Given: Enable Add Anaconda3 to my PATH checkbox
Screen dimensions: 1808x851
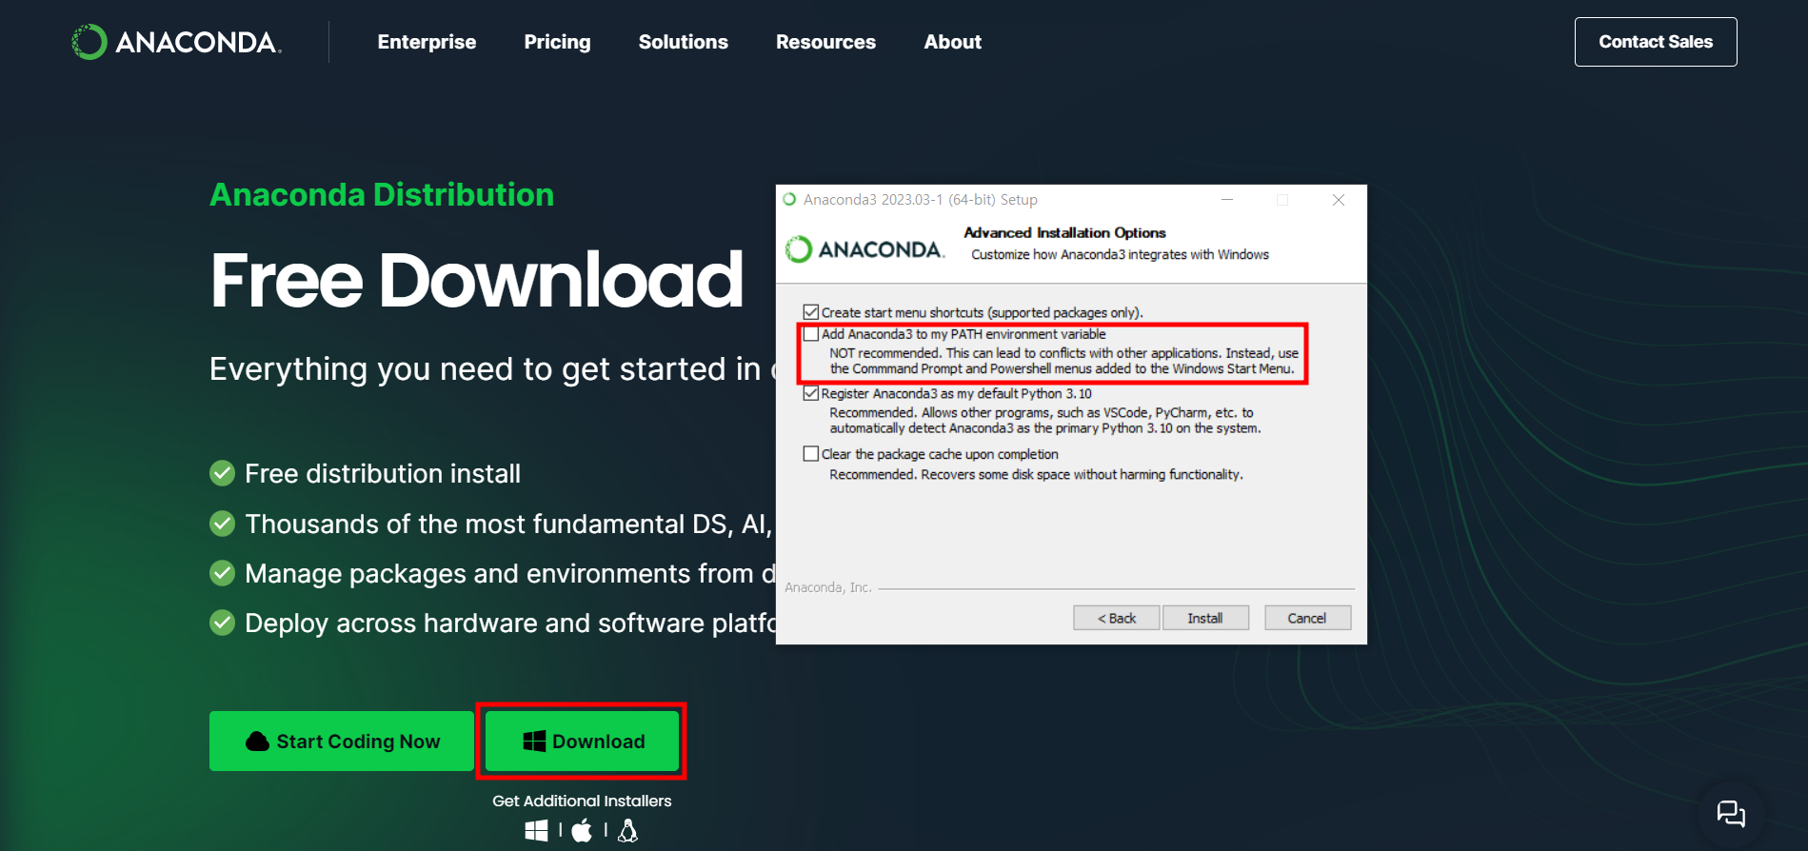Looking at the screenshot, I should 811,334.
